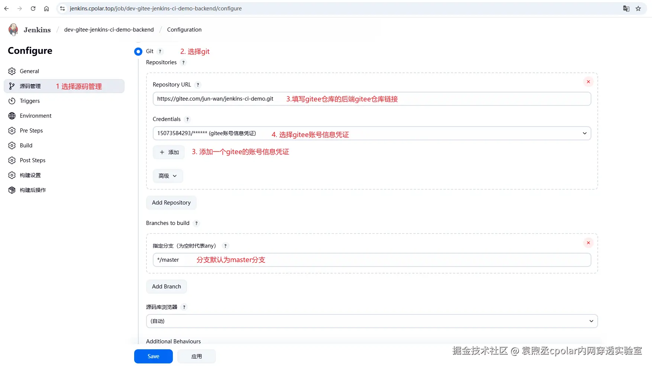Open the Triggers section
Viewport: 652px width, 366px height.
(64, 101)
